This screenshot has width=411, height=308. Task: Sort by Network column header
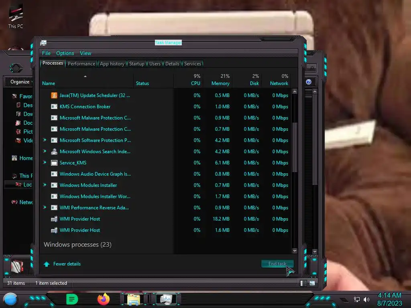point(276,80)
